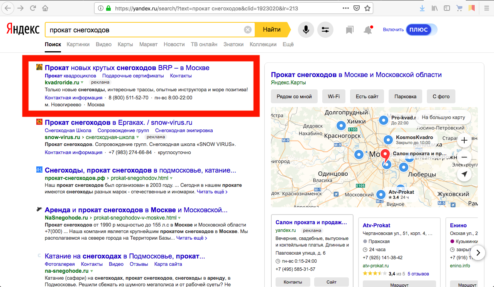
Task: Center map on my location arrow
Action: (x=464, y=174)
